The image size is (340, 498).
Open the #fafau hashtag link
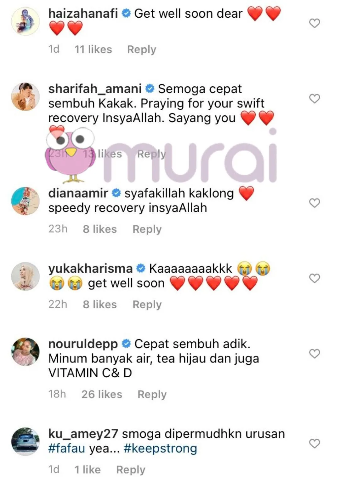tap(67, 448)
